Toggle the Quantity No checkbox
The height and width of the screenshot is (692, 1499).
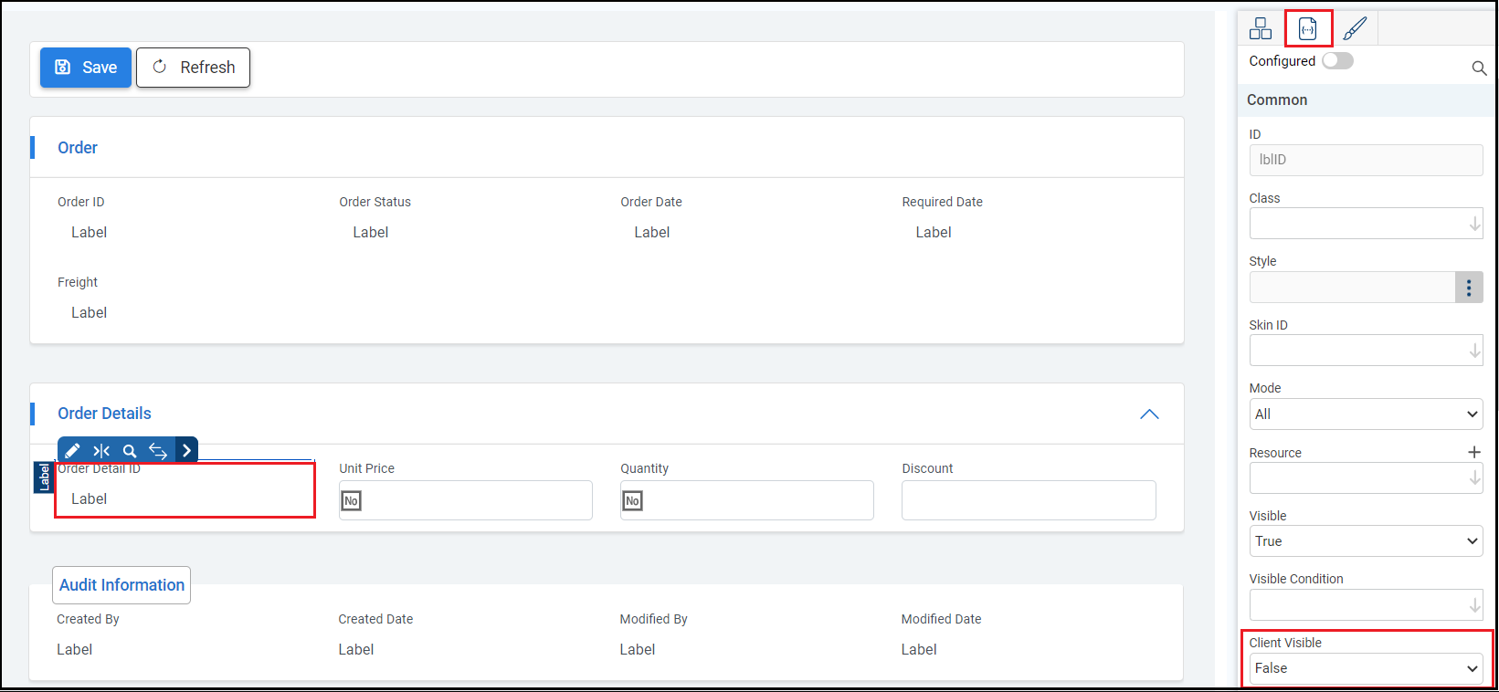coord(632,501)
